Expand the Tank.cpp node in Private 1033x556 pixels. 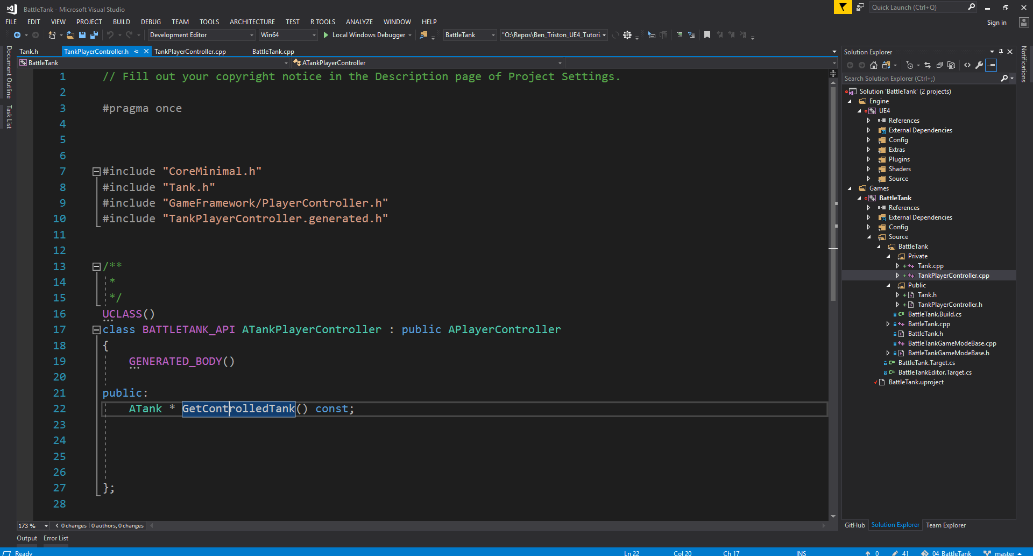(897, 266)
